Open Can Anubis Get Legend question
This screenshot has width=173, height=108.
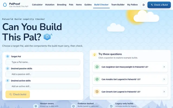pos(130,79)
